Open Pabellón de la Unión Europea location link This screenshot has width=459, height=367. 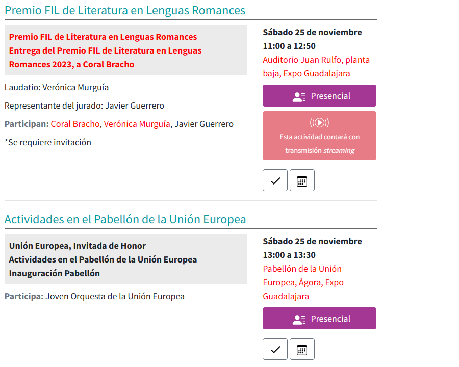[x=303, y=282]
